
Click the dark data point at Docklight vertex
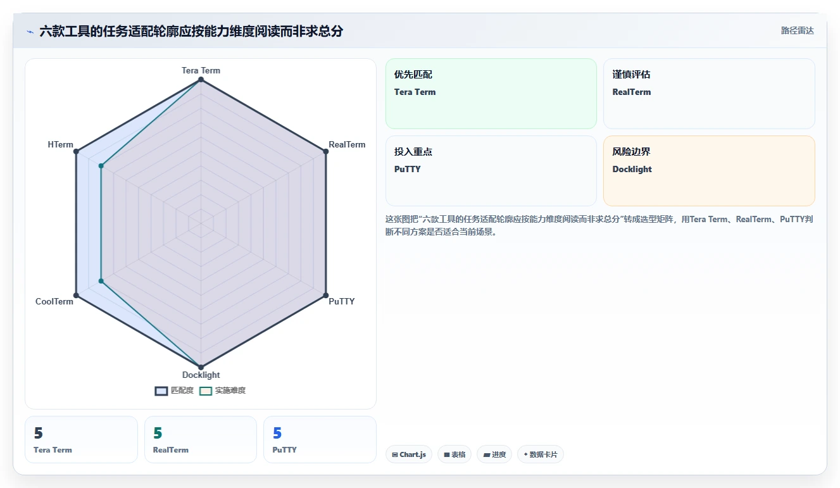[201, 367]
